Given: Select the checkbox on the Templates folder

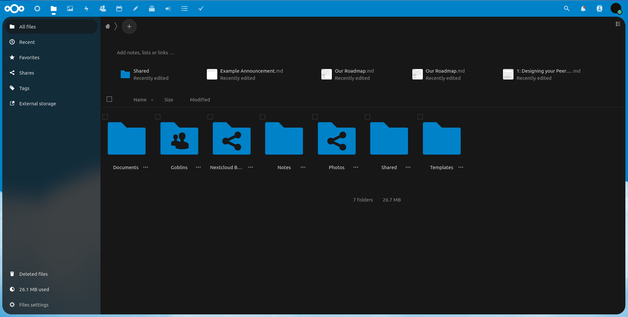Looking at the screenshot, I should [x=420, y=116].
